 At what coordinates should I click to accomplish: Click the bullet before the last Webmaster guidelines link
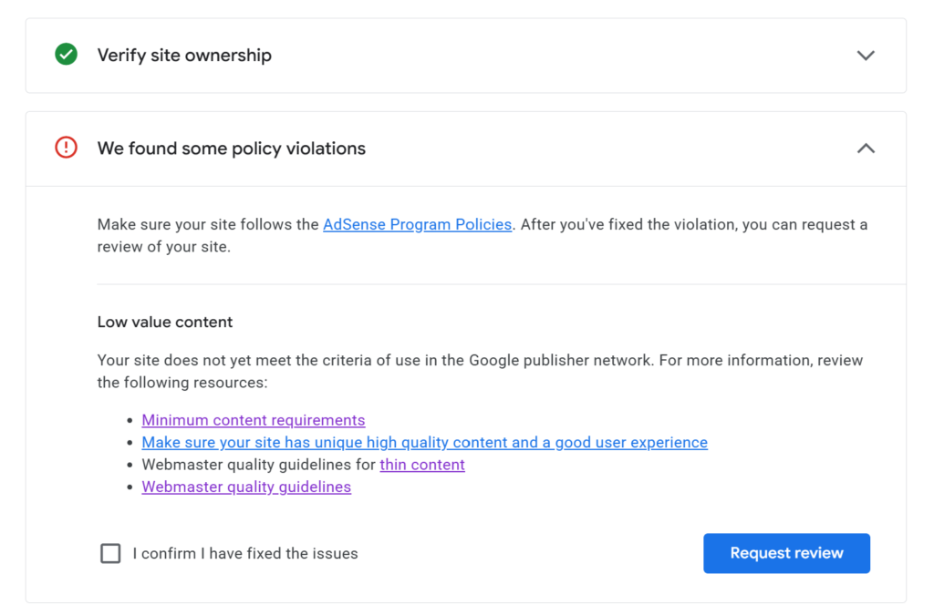point(130,487)
